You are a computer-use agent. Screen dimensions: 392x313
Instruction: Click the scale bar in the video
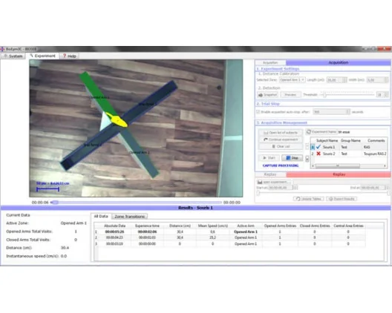tap(48, 189)
